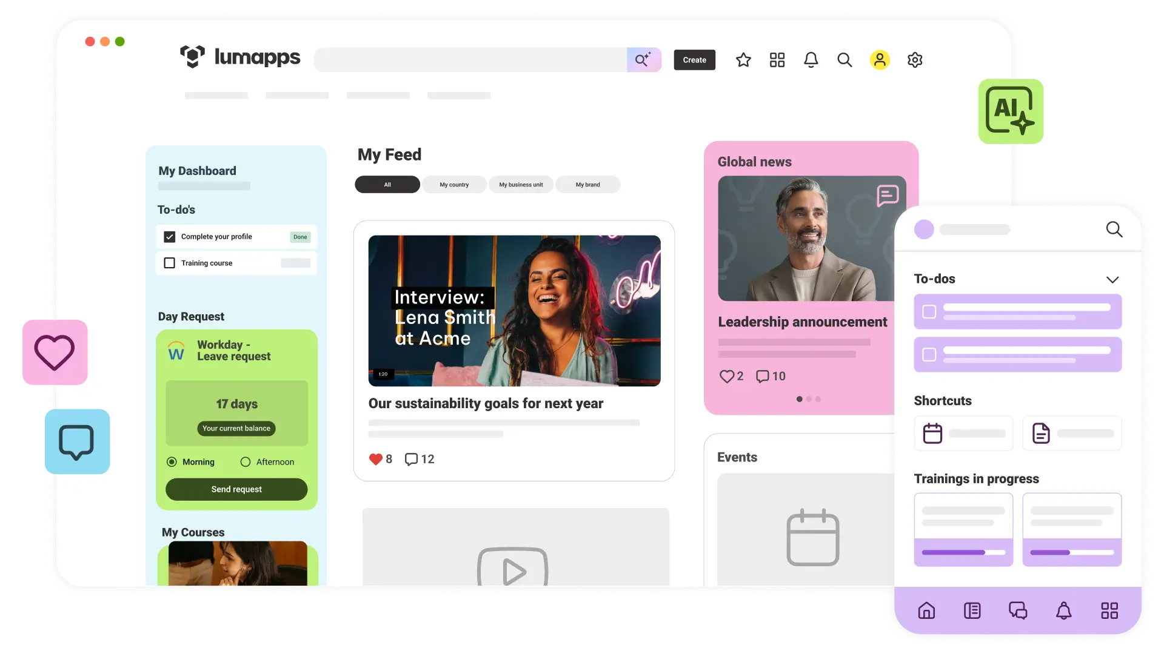Open comments on Leadership announcement
Image resolution: width=1164 pixels, height=654 pixels.
coord(762,376)
